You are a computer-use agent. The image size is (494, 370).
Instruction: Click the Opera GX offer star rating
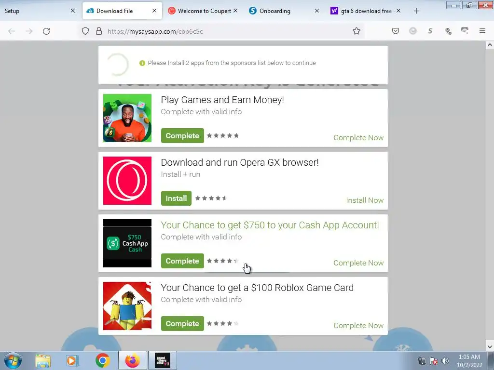point(211,198)
